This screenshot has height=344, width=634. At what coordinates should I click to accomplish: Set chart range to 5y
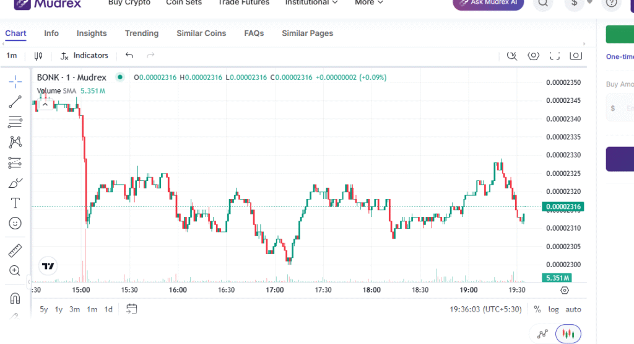(x=44, y=309)
